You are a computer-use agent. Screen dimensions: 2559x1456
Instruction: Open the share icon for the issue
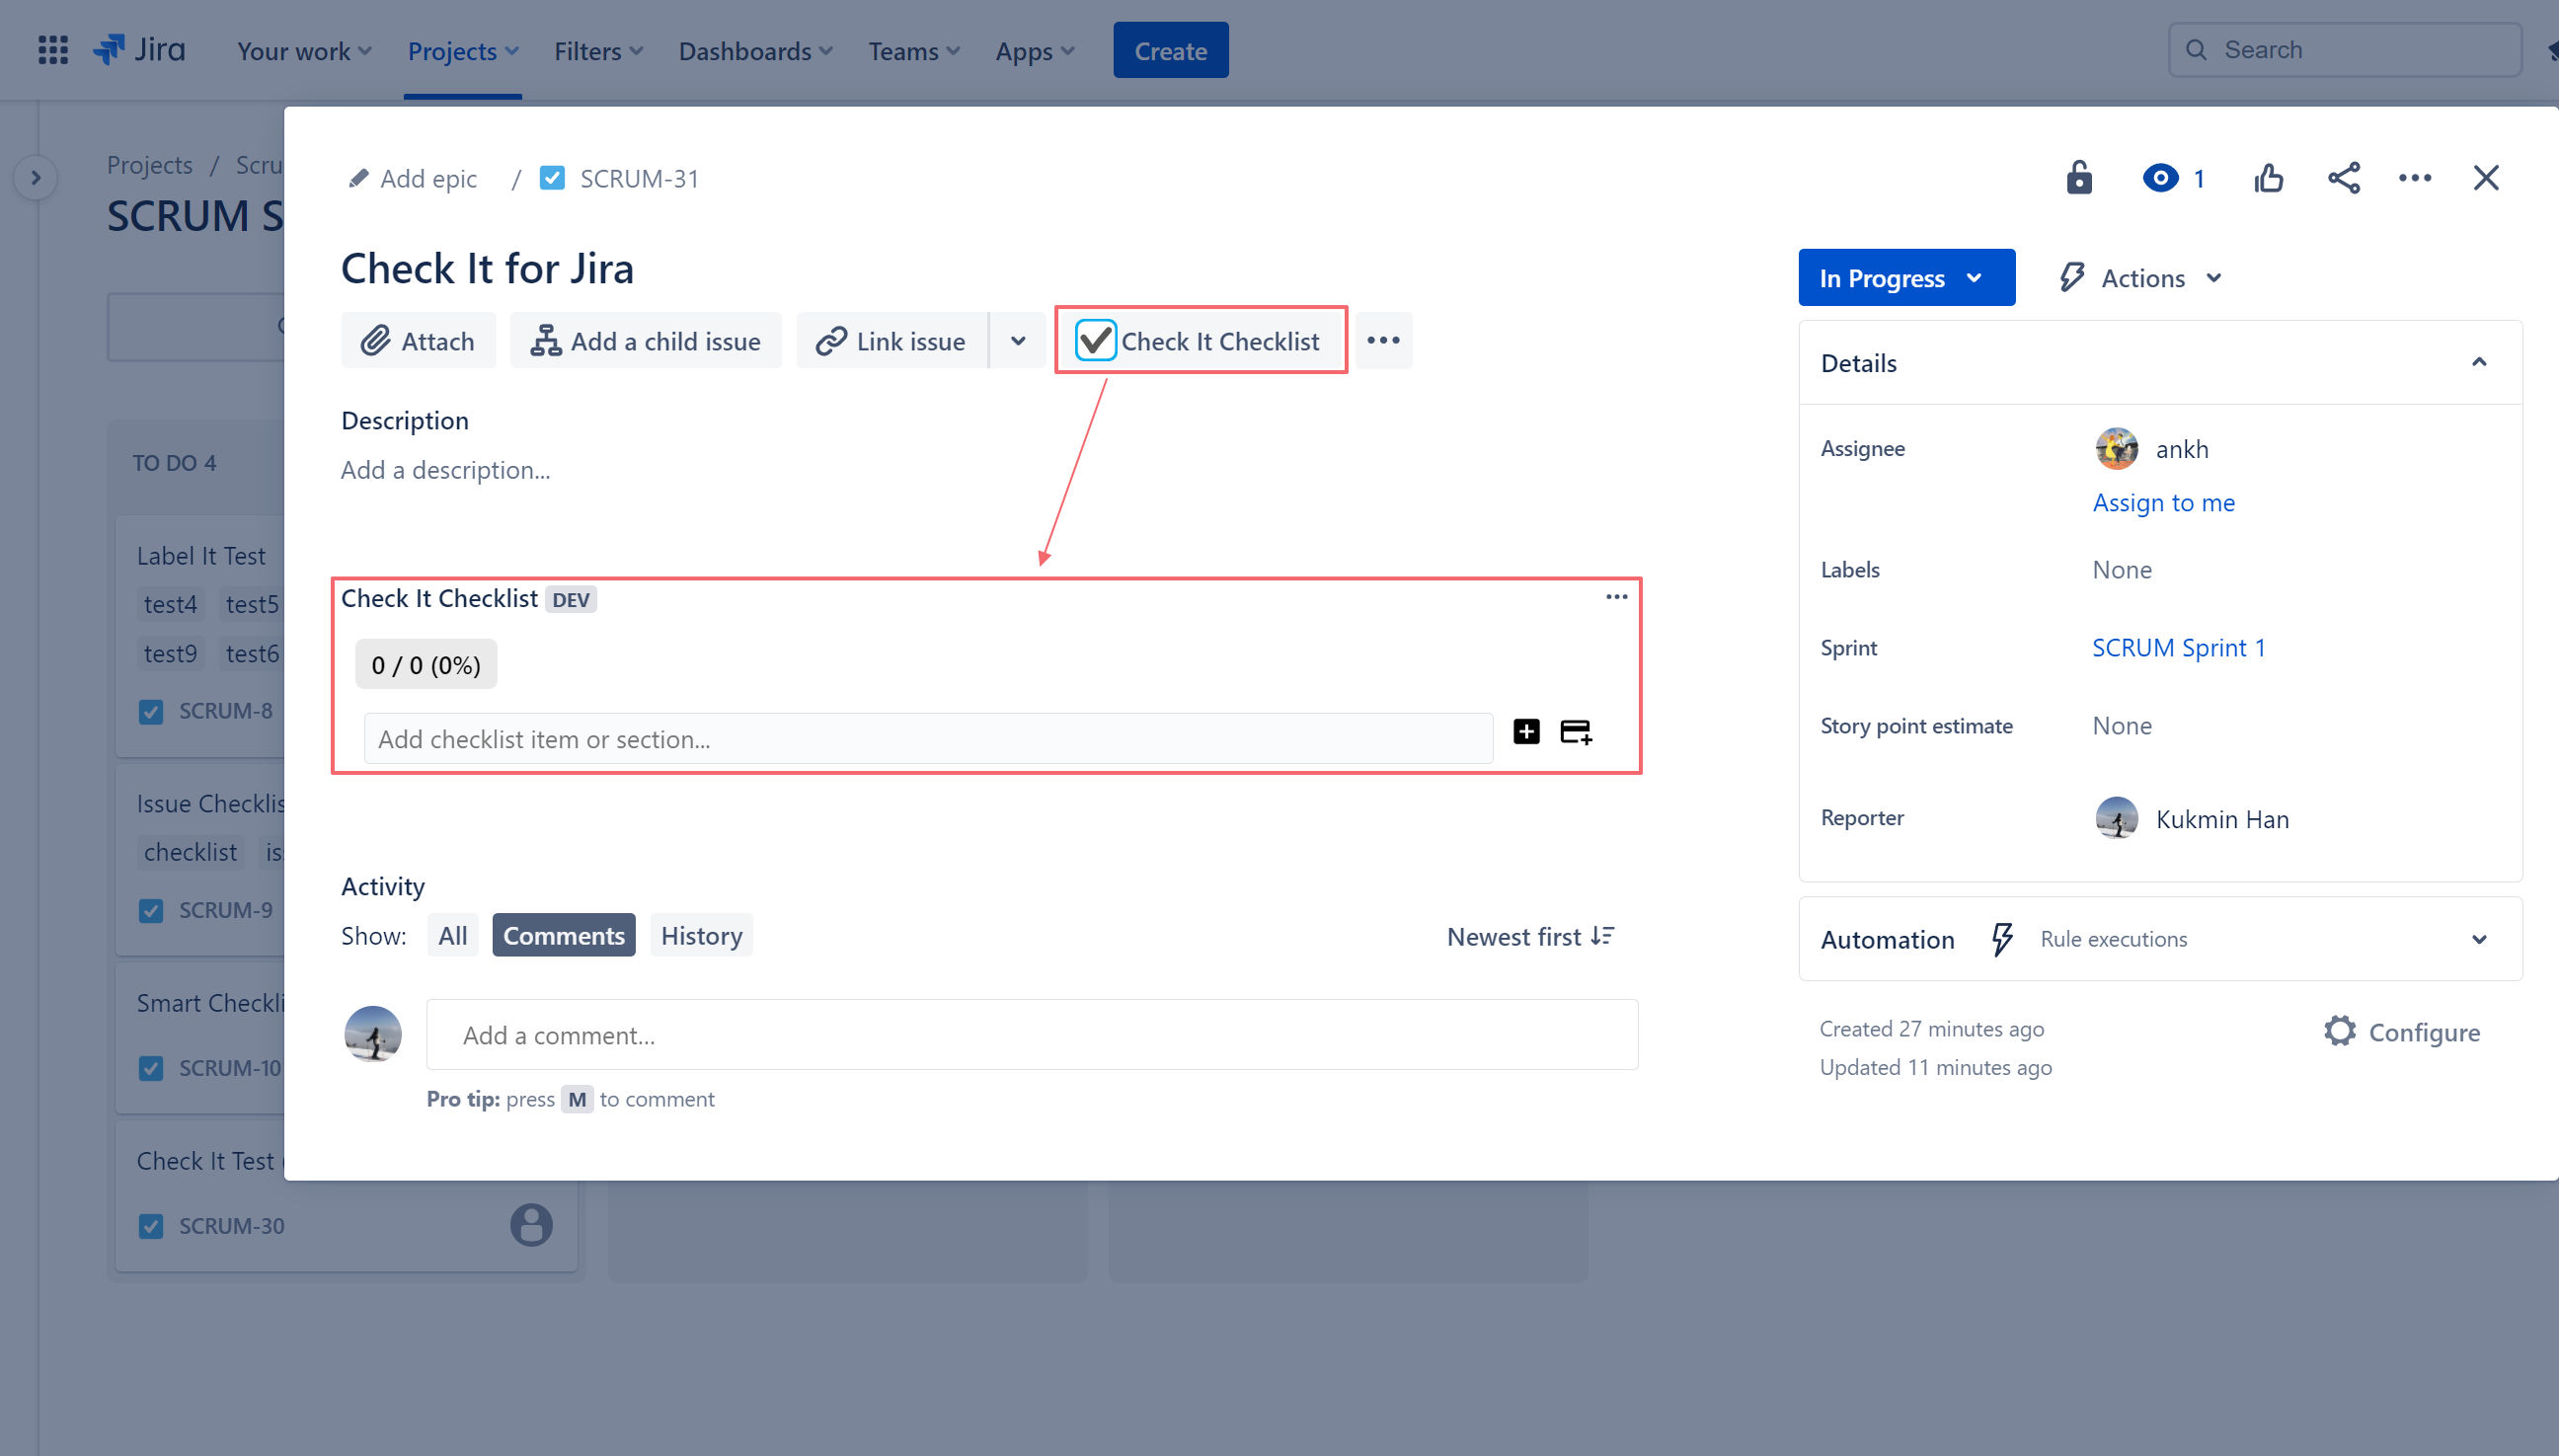(x=2344, y=177)
